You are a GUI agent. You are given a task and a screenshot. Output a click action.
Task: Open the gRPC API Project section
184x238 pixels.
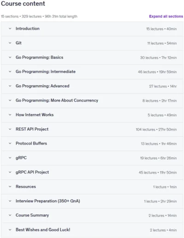[x=32, y=172]
